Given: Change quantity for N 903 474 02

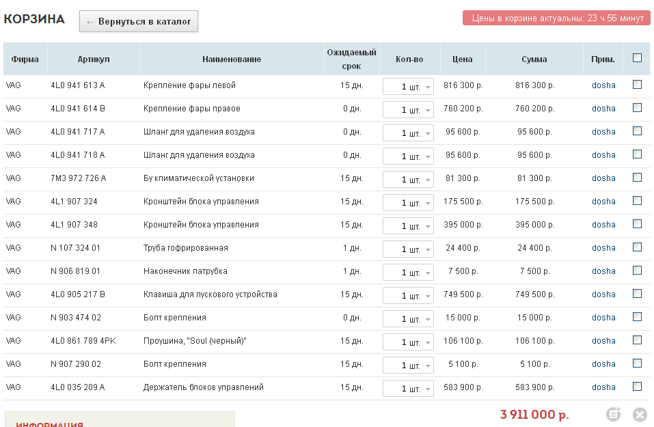Looking at the screenshot, I should 409,319.
